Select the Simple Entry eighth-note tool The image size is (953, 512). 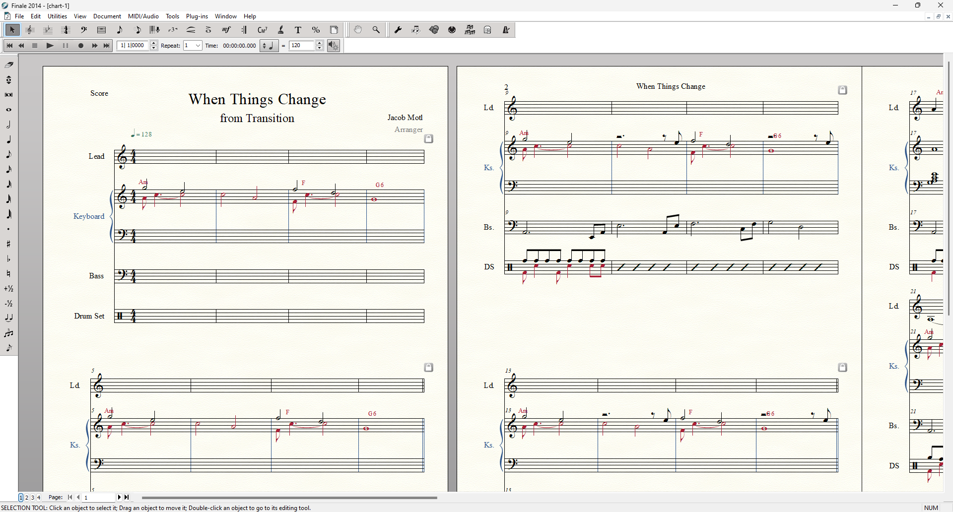pyautogui.click(x=119, y=30)
